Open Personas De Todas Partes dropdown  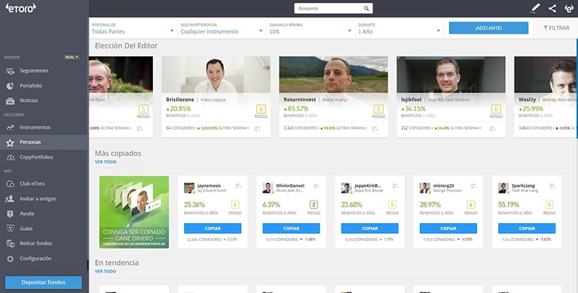133,28
